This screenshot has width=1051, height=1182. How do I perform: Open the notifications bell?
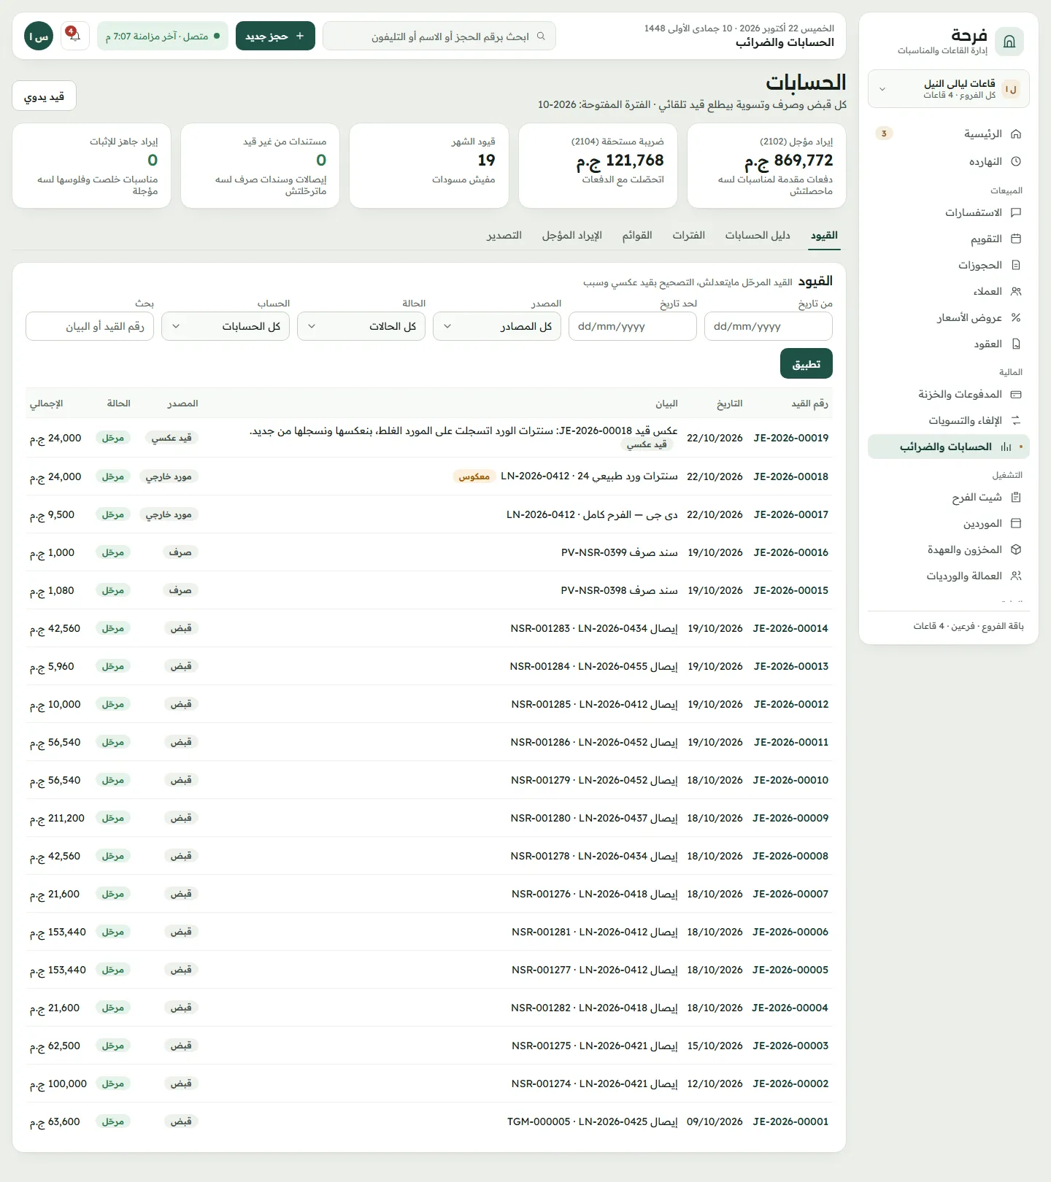75,36
